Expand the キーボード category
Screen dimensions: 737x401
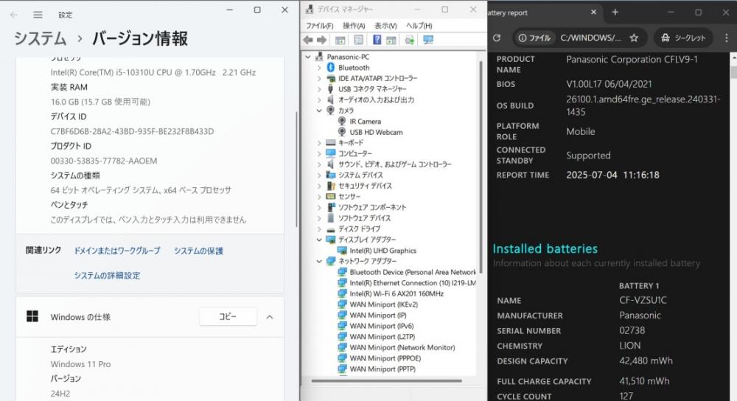click(319, 143)
